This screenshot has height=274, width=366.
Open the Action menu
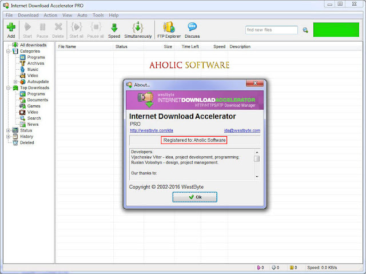click(50, 15)
